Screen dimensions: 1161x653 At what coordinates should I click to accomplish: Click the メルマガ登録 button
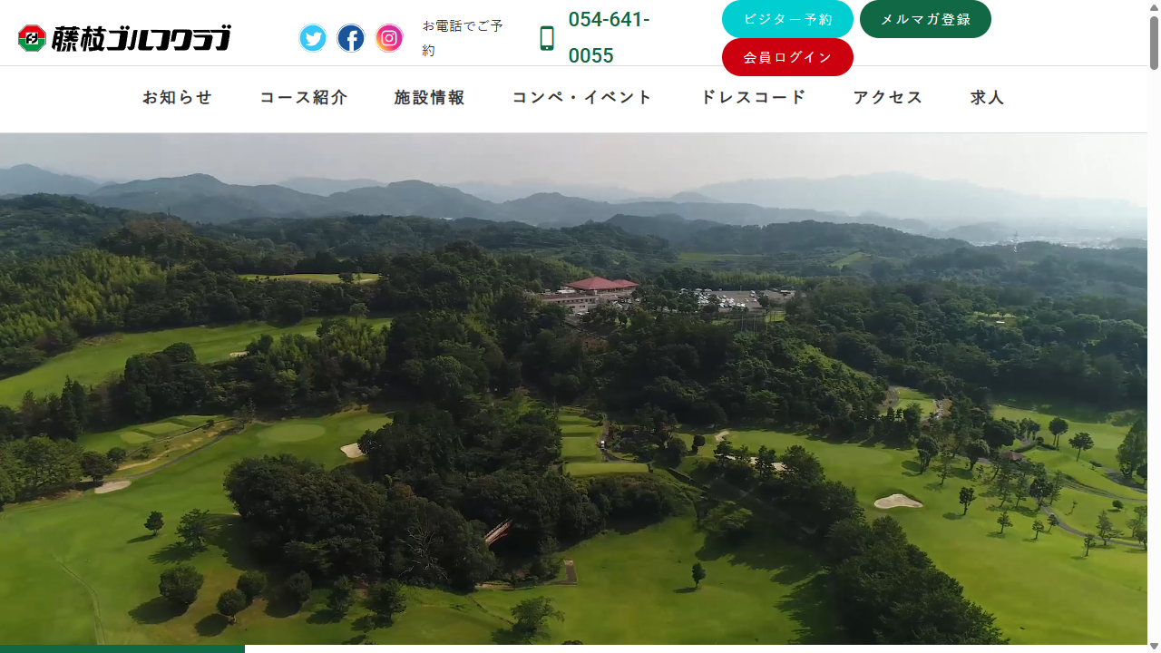(925, 19)
